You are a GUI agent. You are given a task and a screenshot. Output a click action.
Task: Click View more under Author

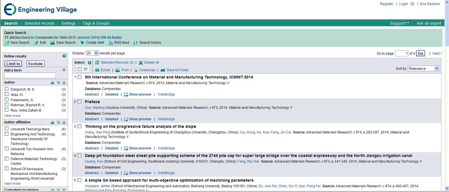click(x=12, y=116)
